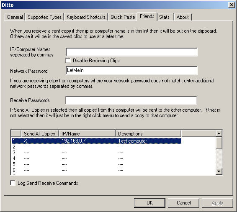Close the Ditto dialog with X
Screen dimensions: 237x212
(232, 5)
